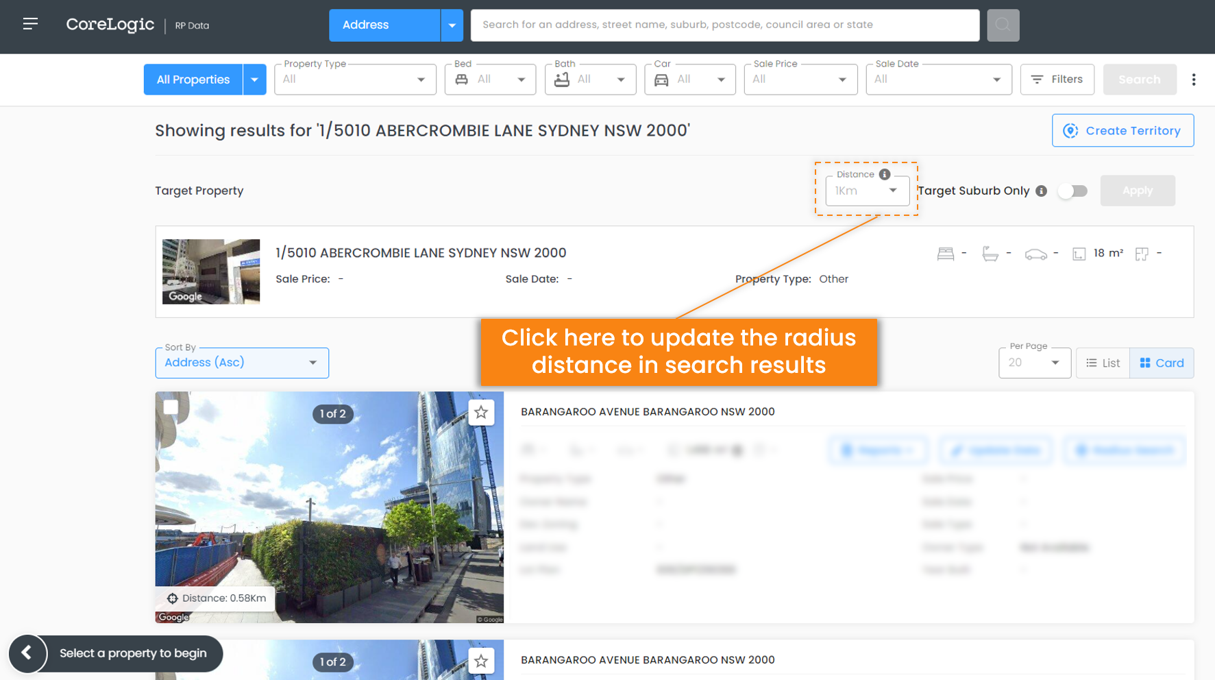Open the Distance 1Km dropdown
The width and height of the screenshot is (1215, 680).
click(x=867, y=191)
